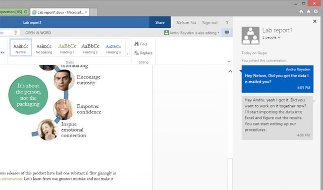This screenshot has width=323, height=190.
Task: Click the Replace button
Action: click(143, 53)
